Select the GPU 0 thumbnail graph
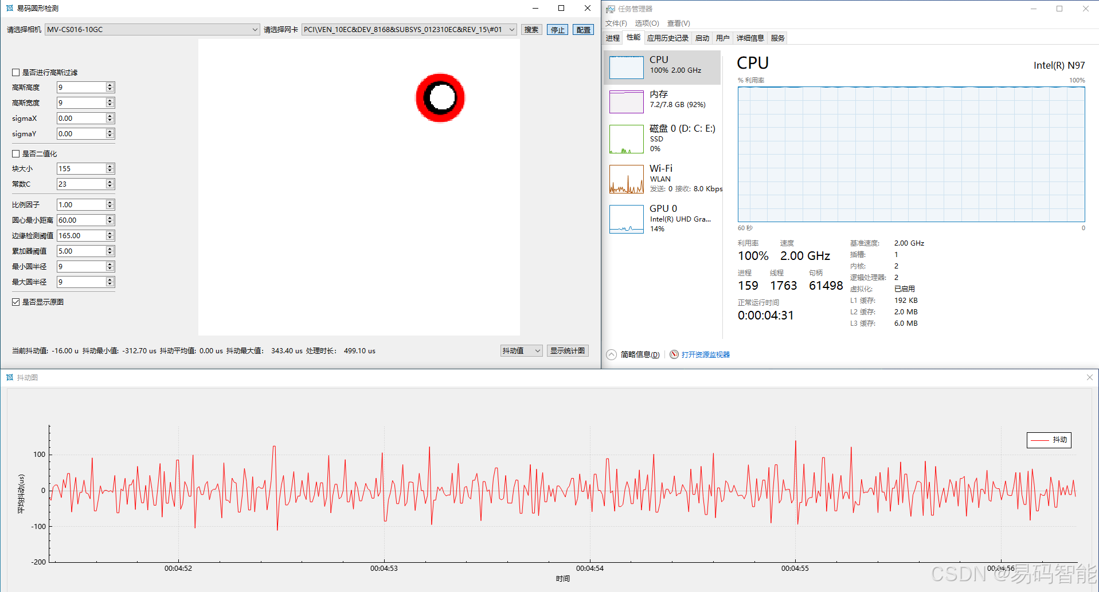Viewport: 1099px width, 592px height. coord(626,219)
